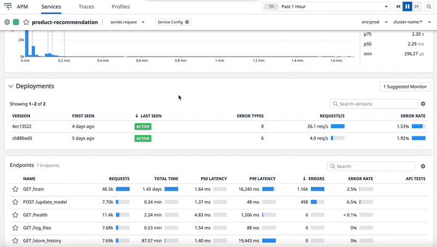Favorite the POST /update_model endpoint
The height and width of the screenshot is (247, 437).
[15, 202]
